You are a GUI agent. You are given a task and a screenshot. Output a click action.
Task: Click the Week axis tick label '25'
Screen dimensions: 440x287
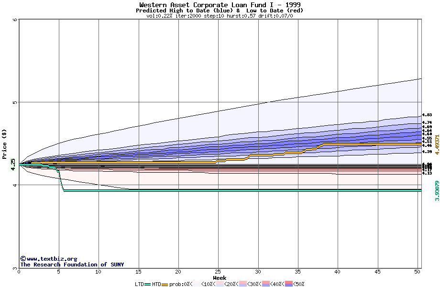[x=218, y=272]
